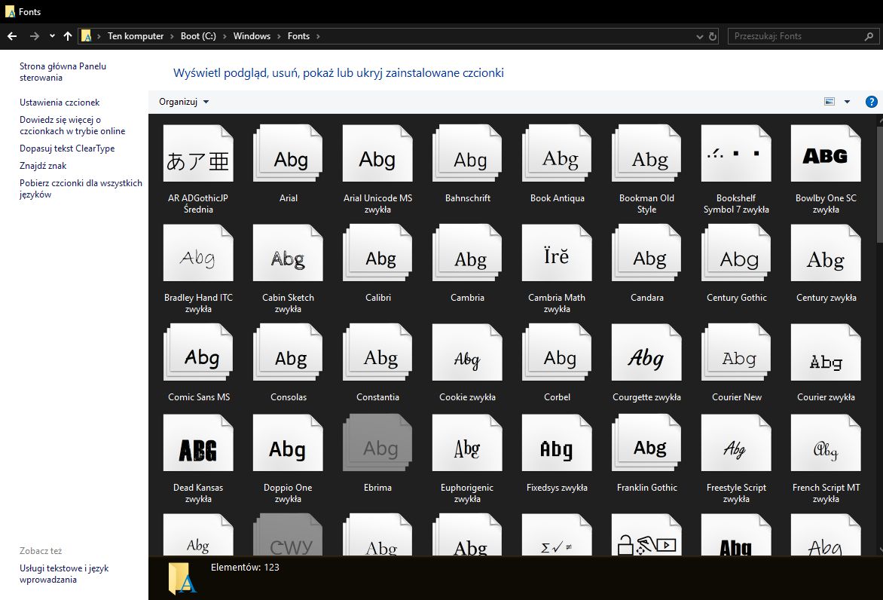This screenshot has height=600, width=883.
Task: Select the Dead Kansas font icon
Action: tap(198, 445)
